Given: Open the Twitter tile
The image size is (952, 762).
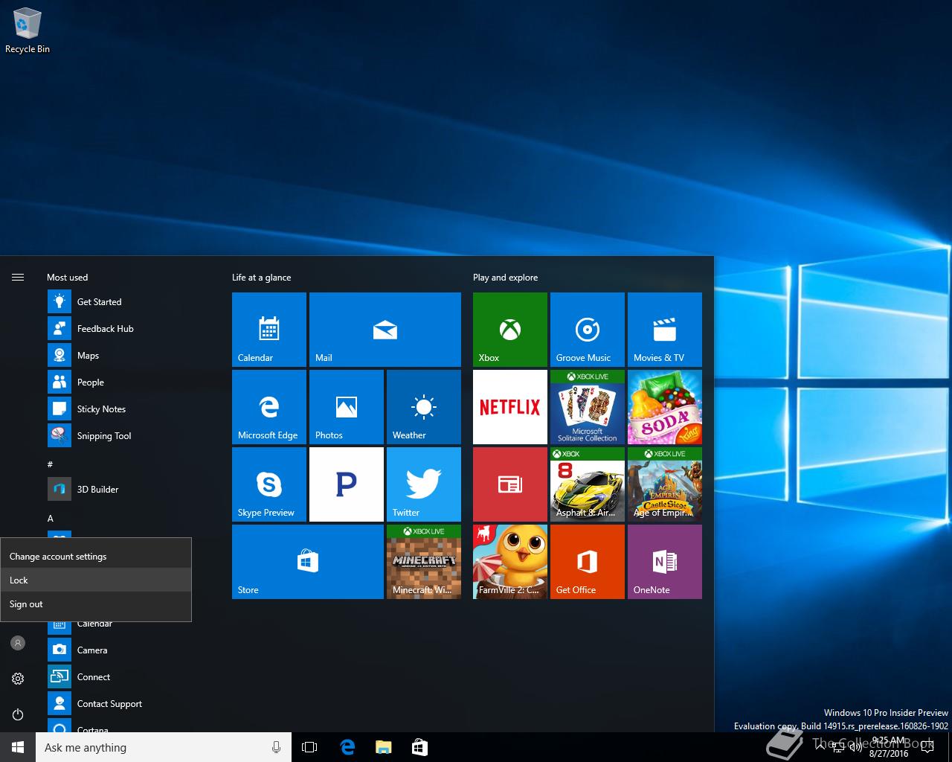Looking at the screenshot, I should [424, 484].
